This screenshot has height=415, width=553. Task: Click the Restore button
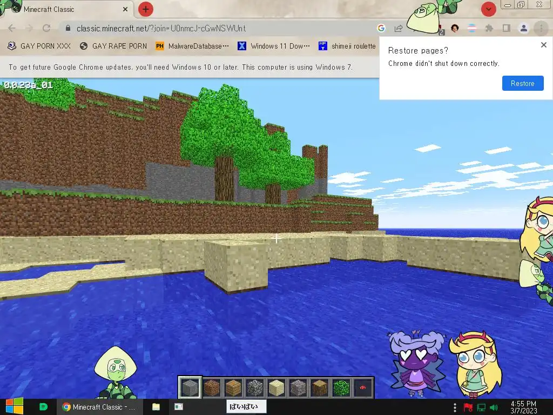523,83
